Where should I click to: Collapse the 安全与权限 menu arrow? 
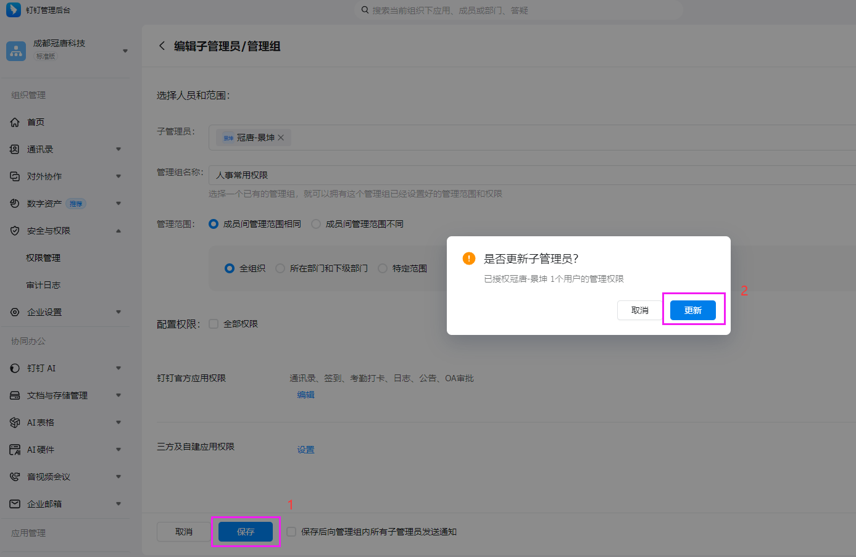118,231
